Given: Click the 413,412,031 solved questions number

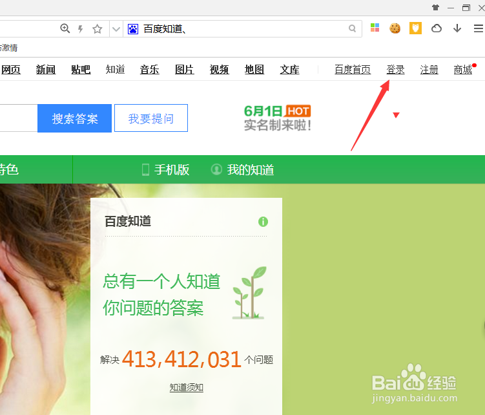Looking at the screenshot, I should [181, 359].
